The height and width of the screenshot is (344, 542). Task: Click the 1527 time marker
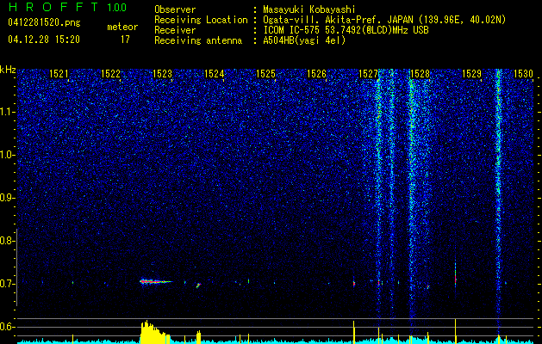pos(369,73)
